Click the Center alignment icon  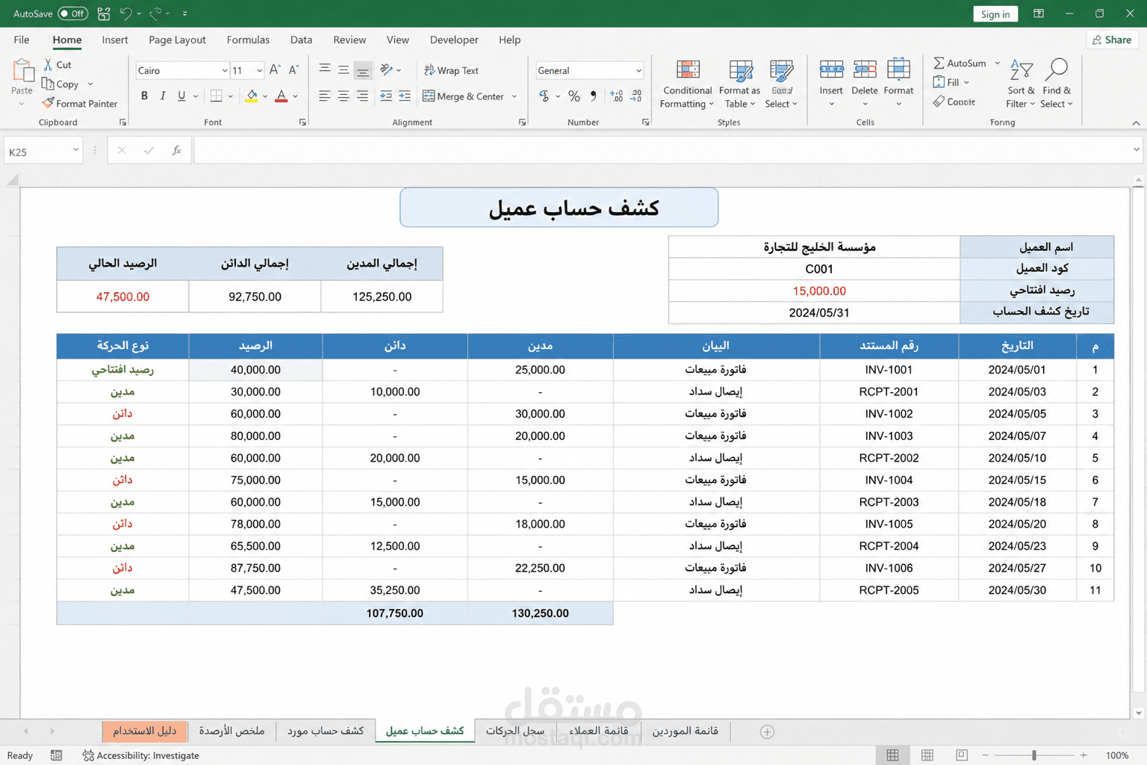[344, 96]
